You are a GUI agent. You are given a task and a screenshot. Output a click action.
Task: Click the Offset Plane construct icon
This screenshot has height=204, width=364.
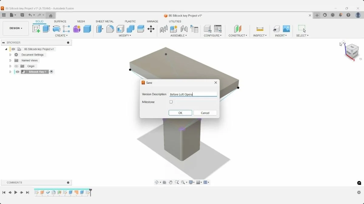(x=238, y=29)
